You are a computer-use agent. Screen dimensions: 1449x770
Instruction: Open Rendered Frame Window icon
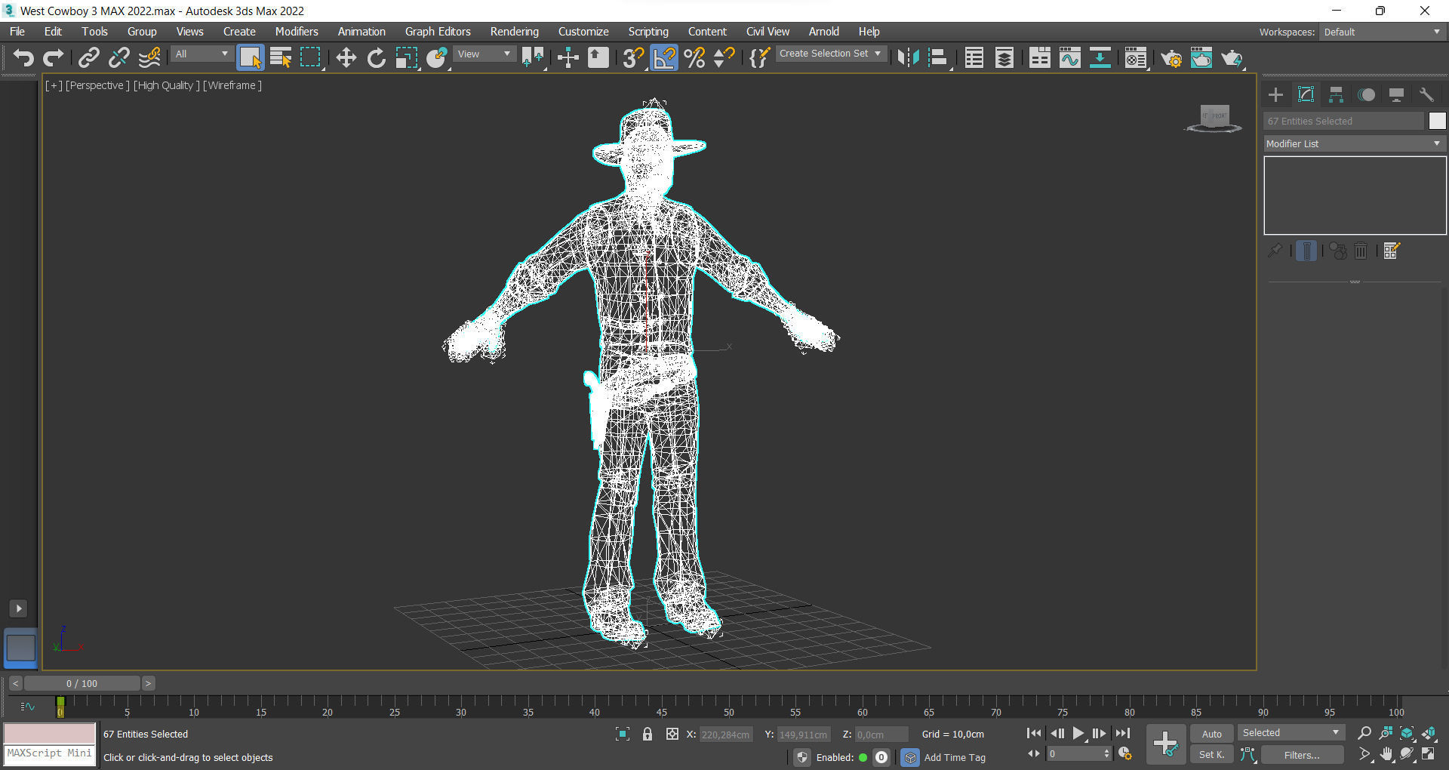click(x=1201, y=57)
